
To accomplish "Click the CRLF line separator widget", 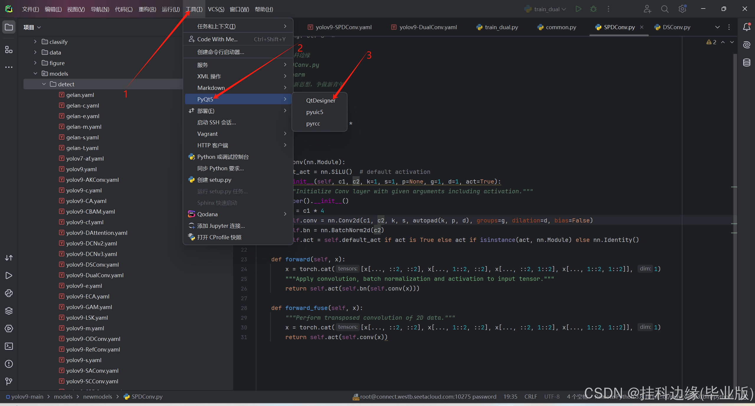I will coord(530,397).
